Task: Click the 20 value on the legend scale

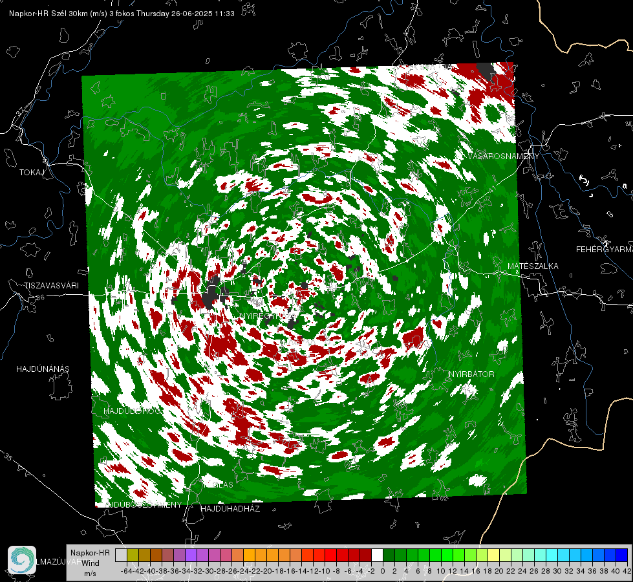Action: 499,571
